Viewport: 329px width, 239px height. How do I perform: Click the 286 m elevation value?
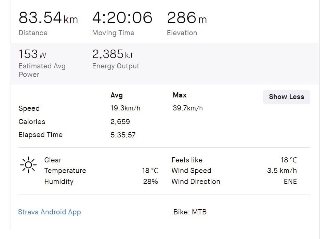187,18
